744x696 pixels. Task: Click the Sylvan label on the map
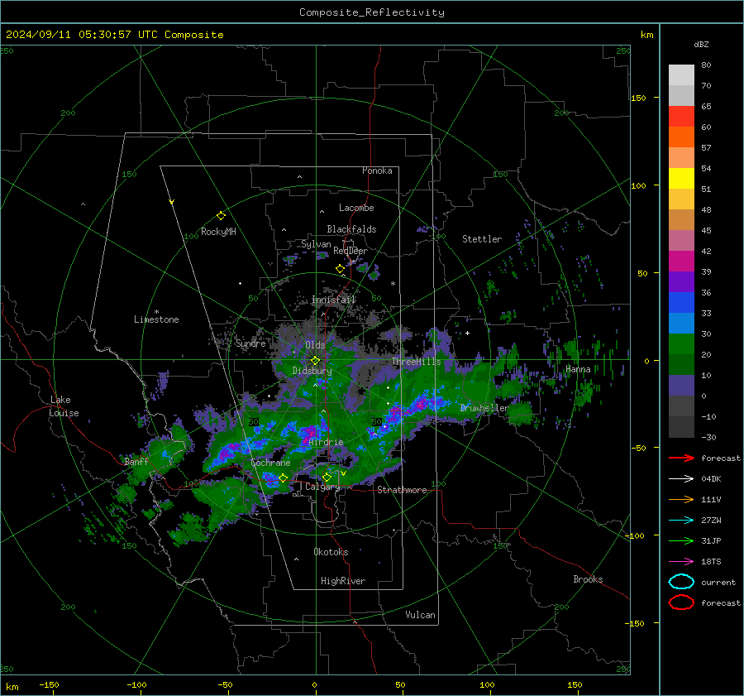click(x=316, y=244)
